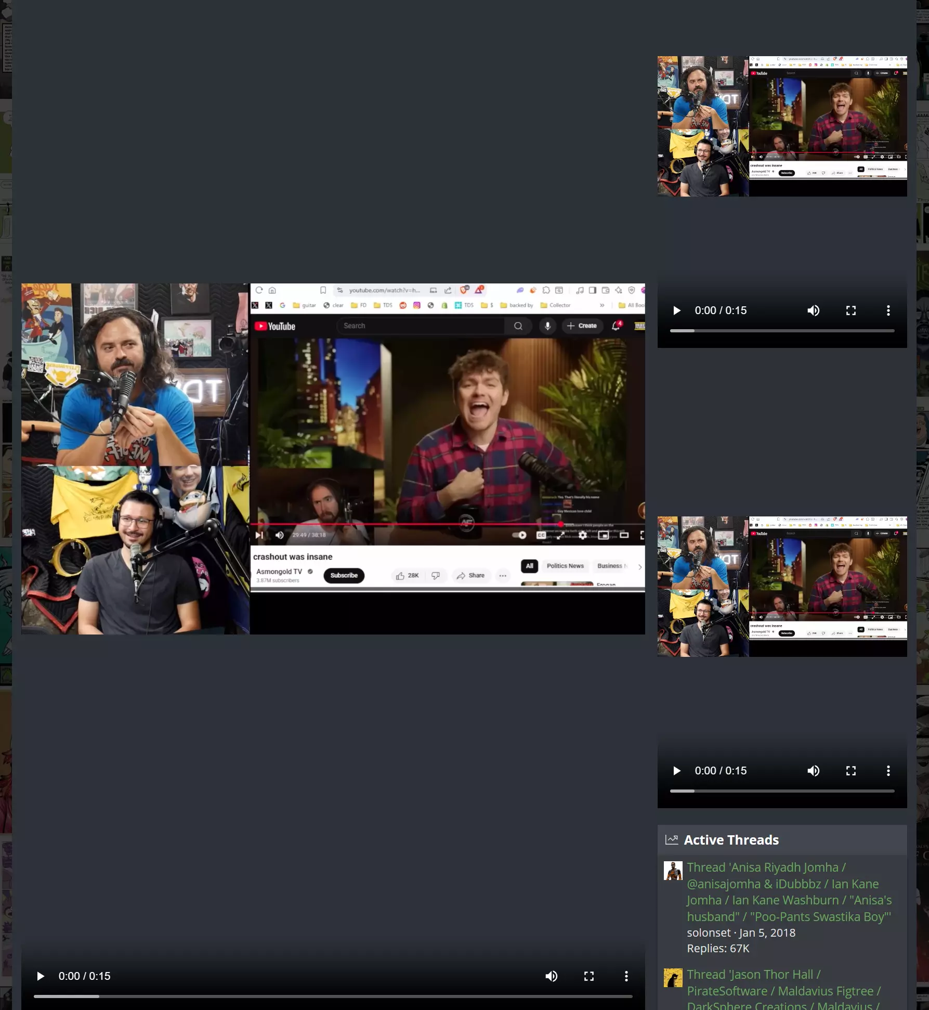Select the 'Replies: 67K' text
The width and height of the screenshot is (929, 1010).
tap(718, 949)
